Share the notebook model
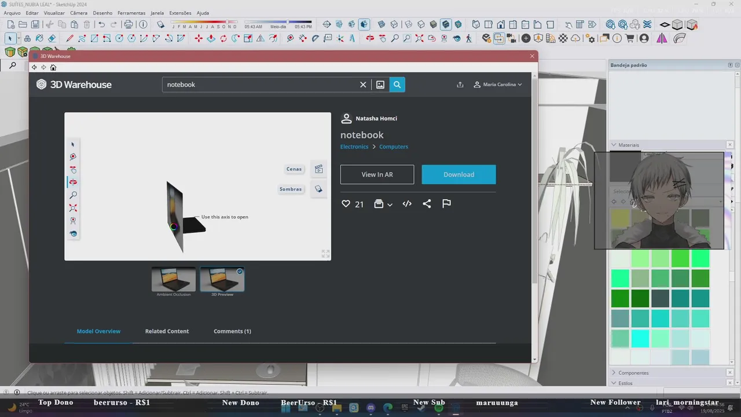741x417 pixels. pyautogui.click(x=427, y=204)
